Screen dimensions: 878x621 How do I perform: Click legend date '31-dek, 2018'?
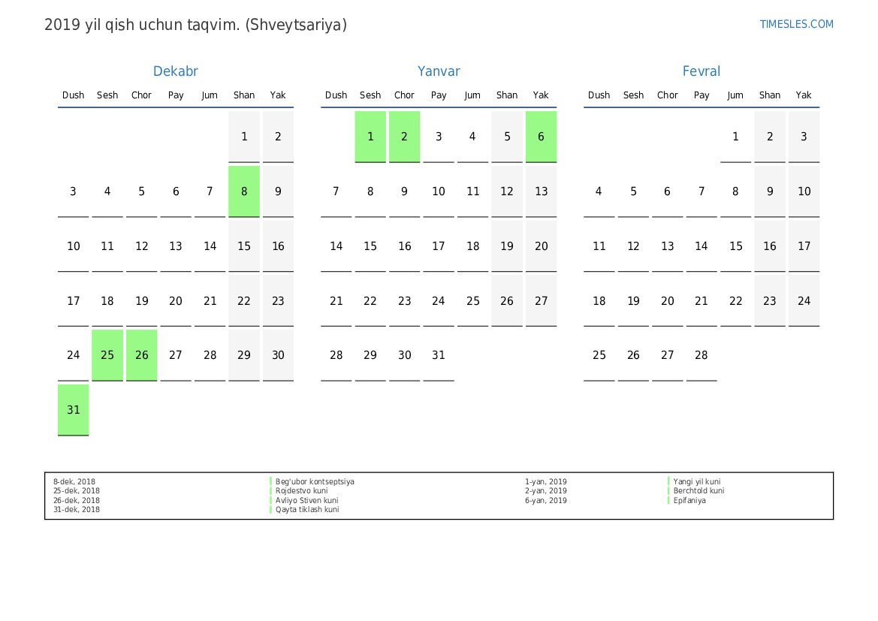tap(77, 510)
